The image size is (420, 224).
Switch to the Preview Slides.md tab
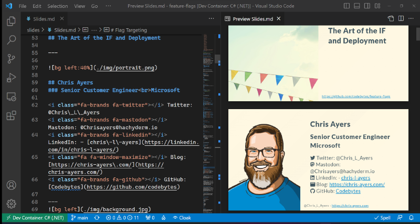252,19
